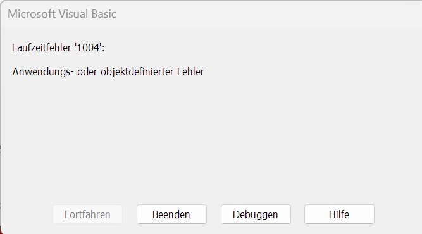Show error documentation using Hilfe
This screenshot has width=422, height=234.
click(339, 214)
